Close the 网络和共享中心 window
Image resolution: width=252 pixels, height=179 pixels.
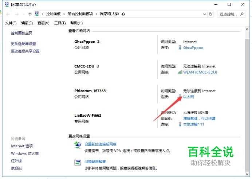point(243,4)
